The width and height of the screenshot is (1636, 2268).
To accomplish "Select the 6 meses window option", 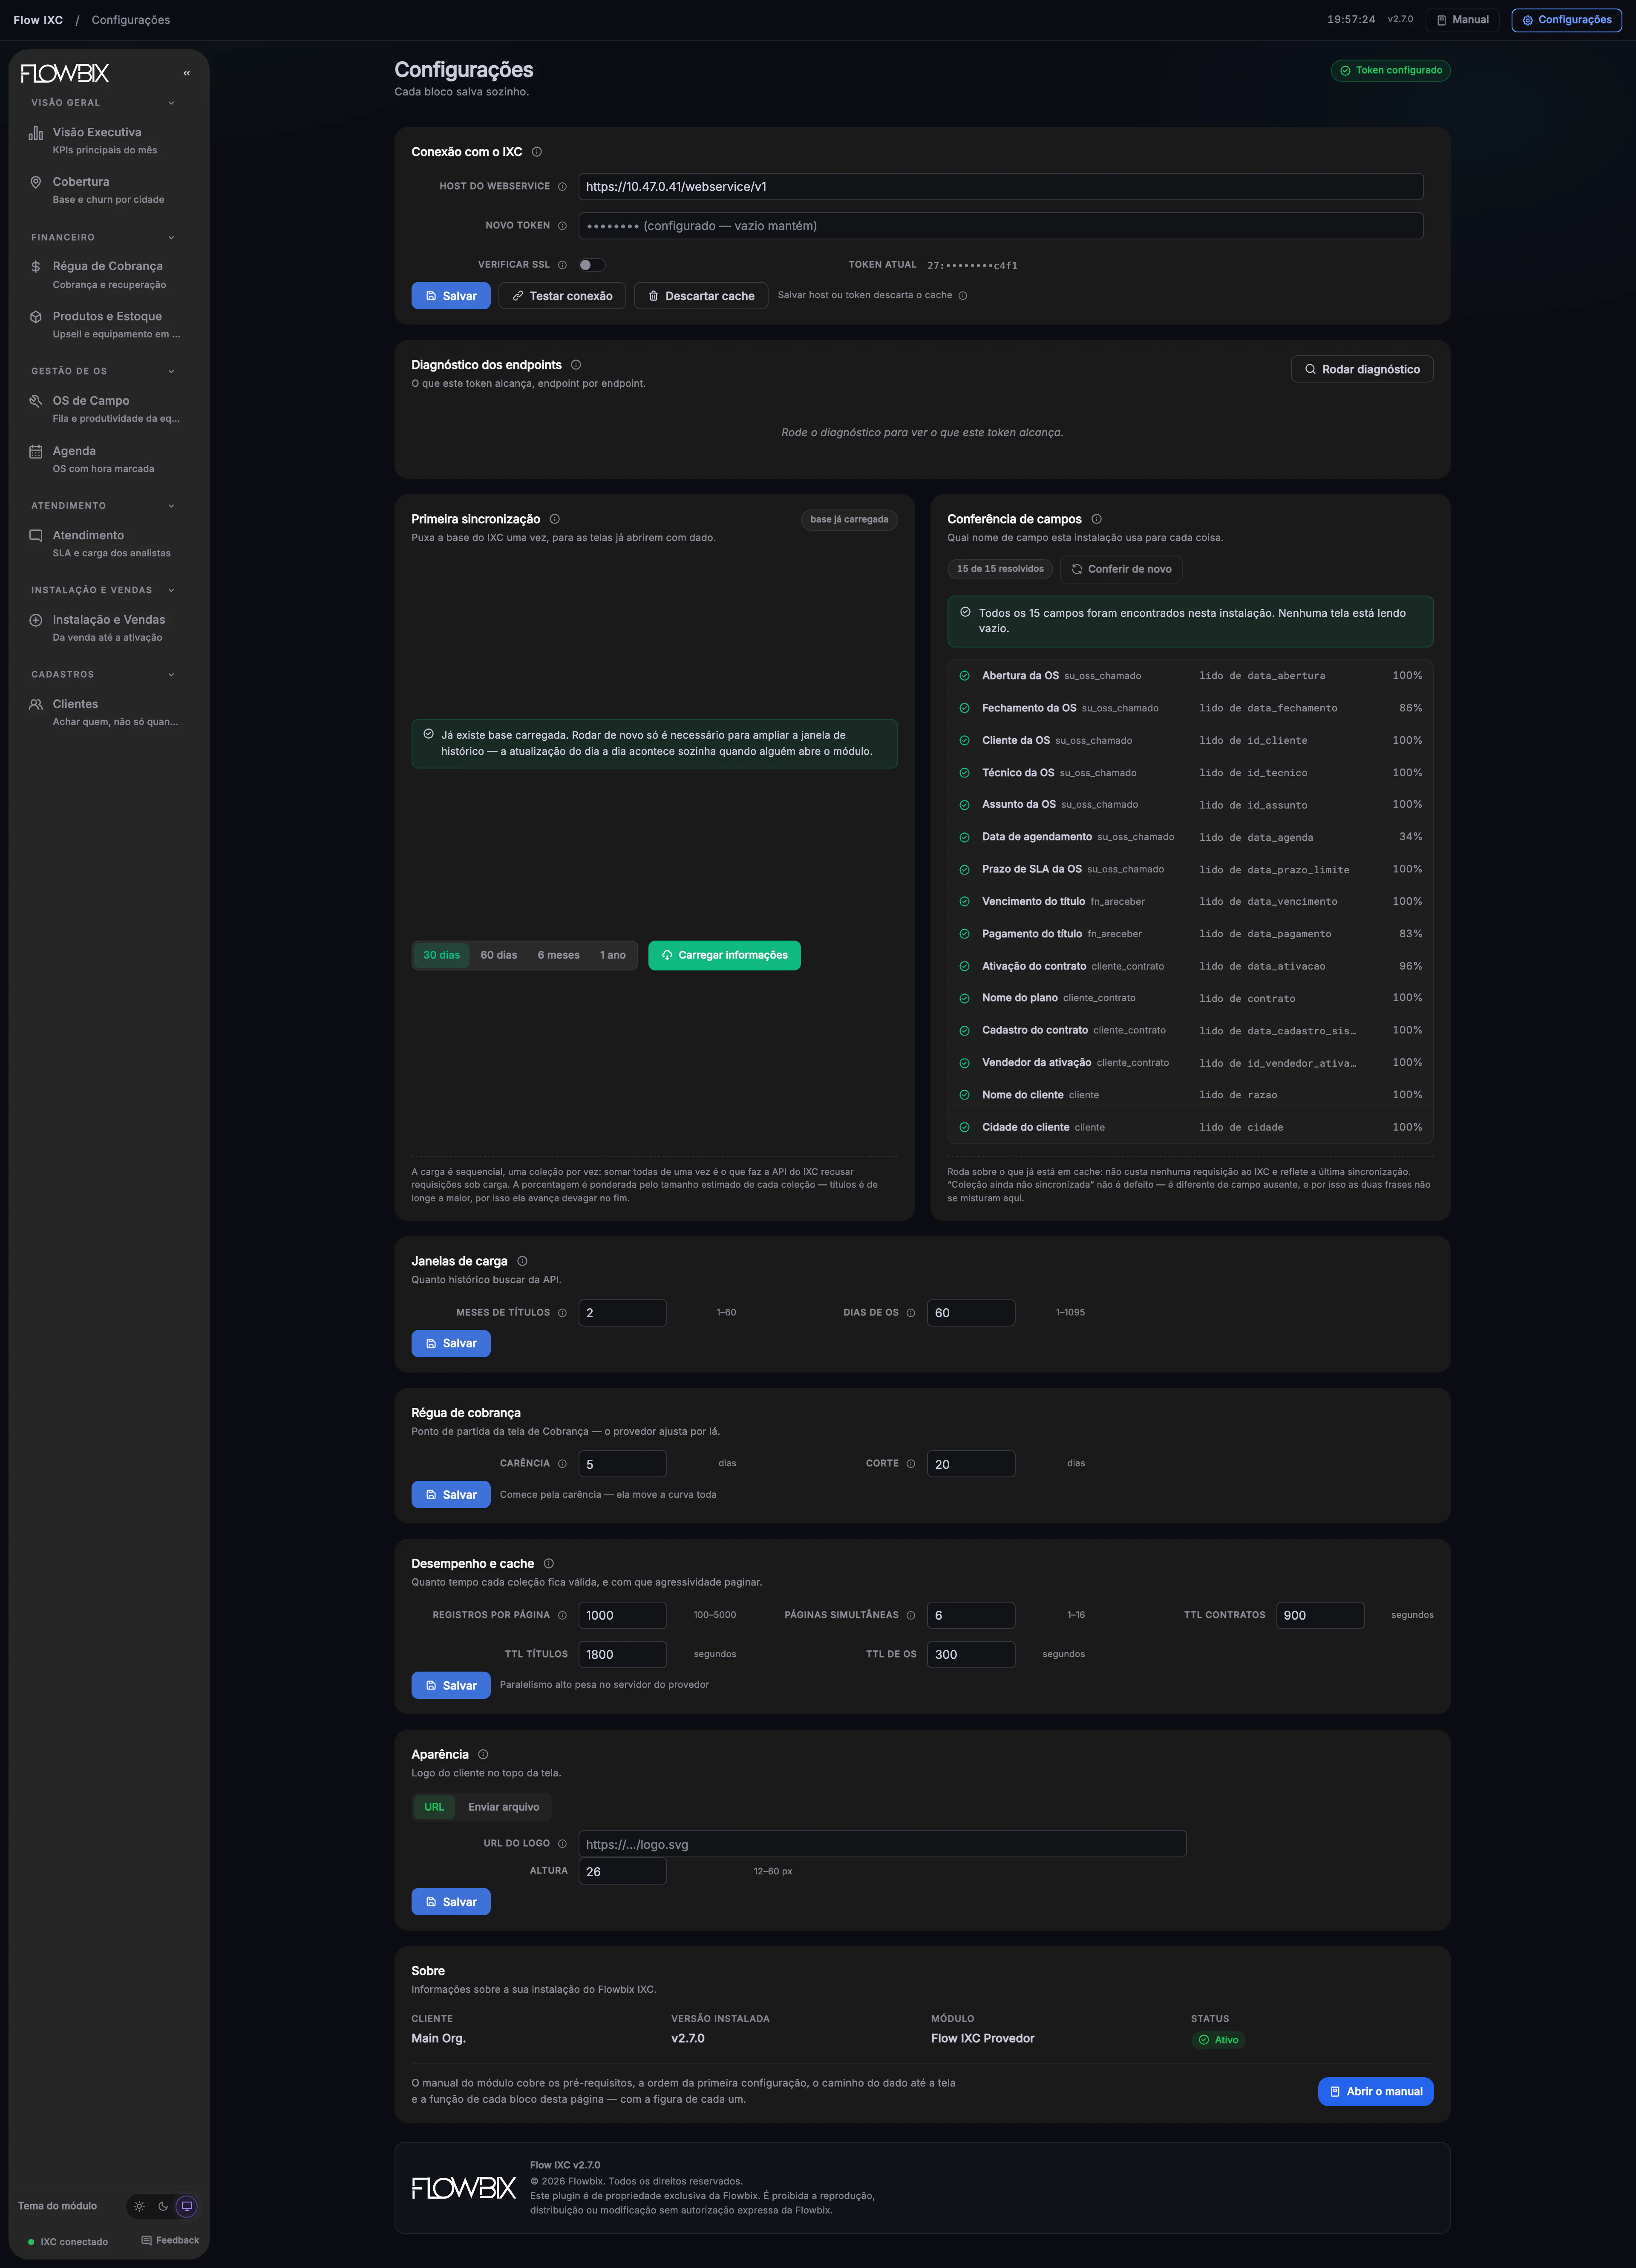I will [x=558, y=955].
